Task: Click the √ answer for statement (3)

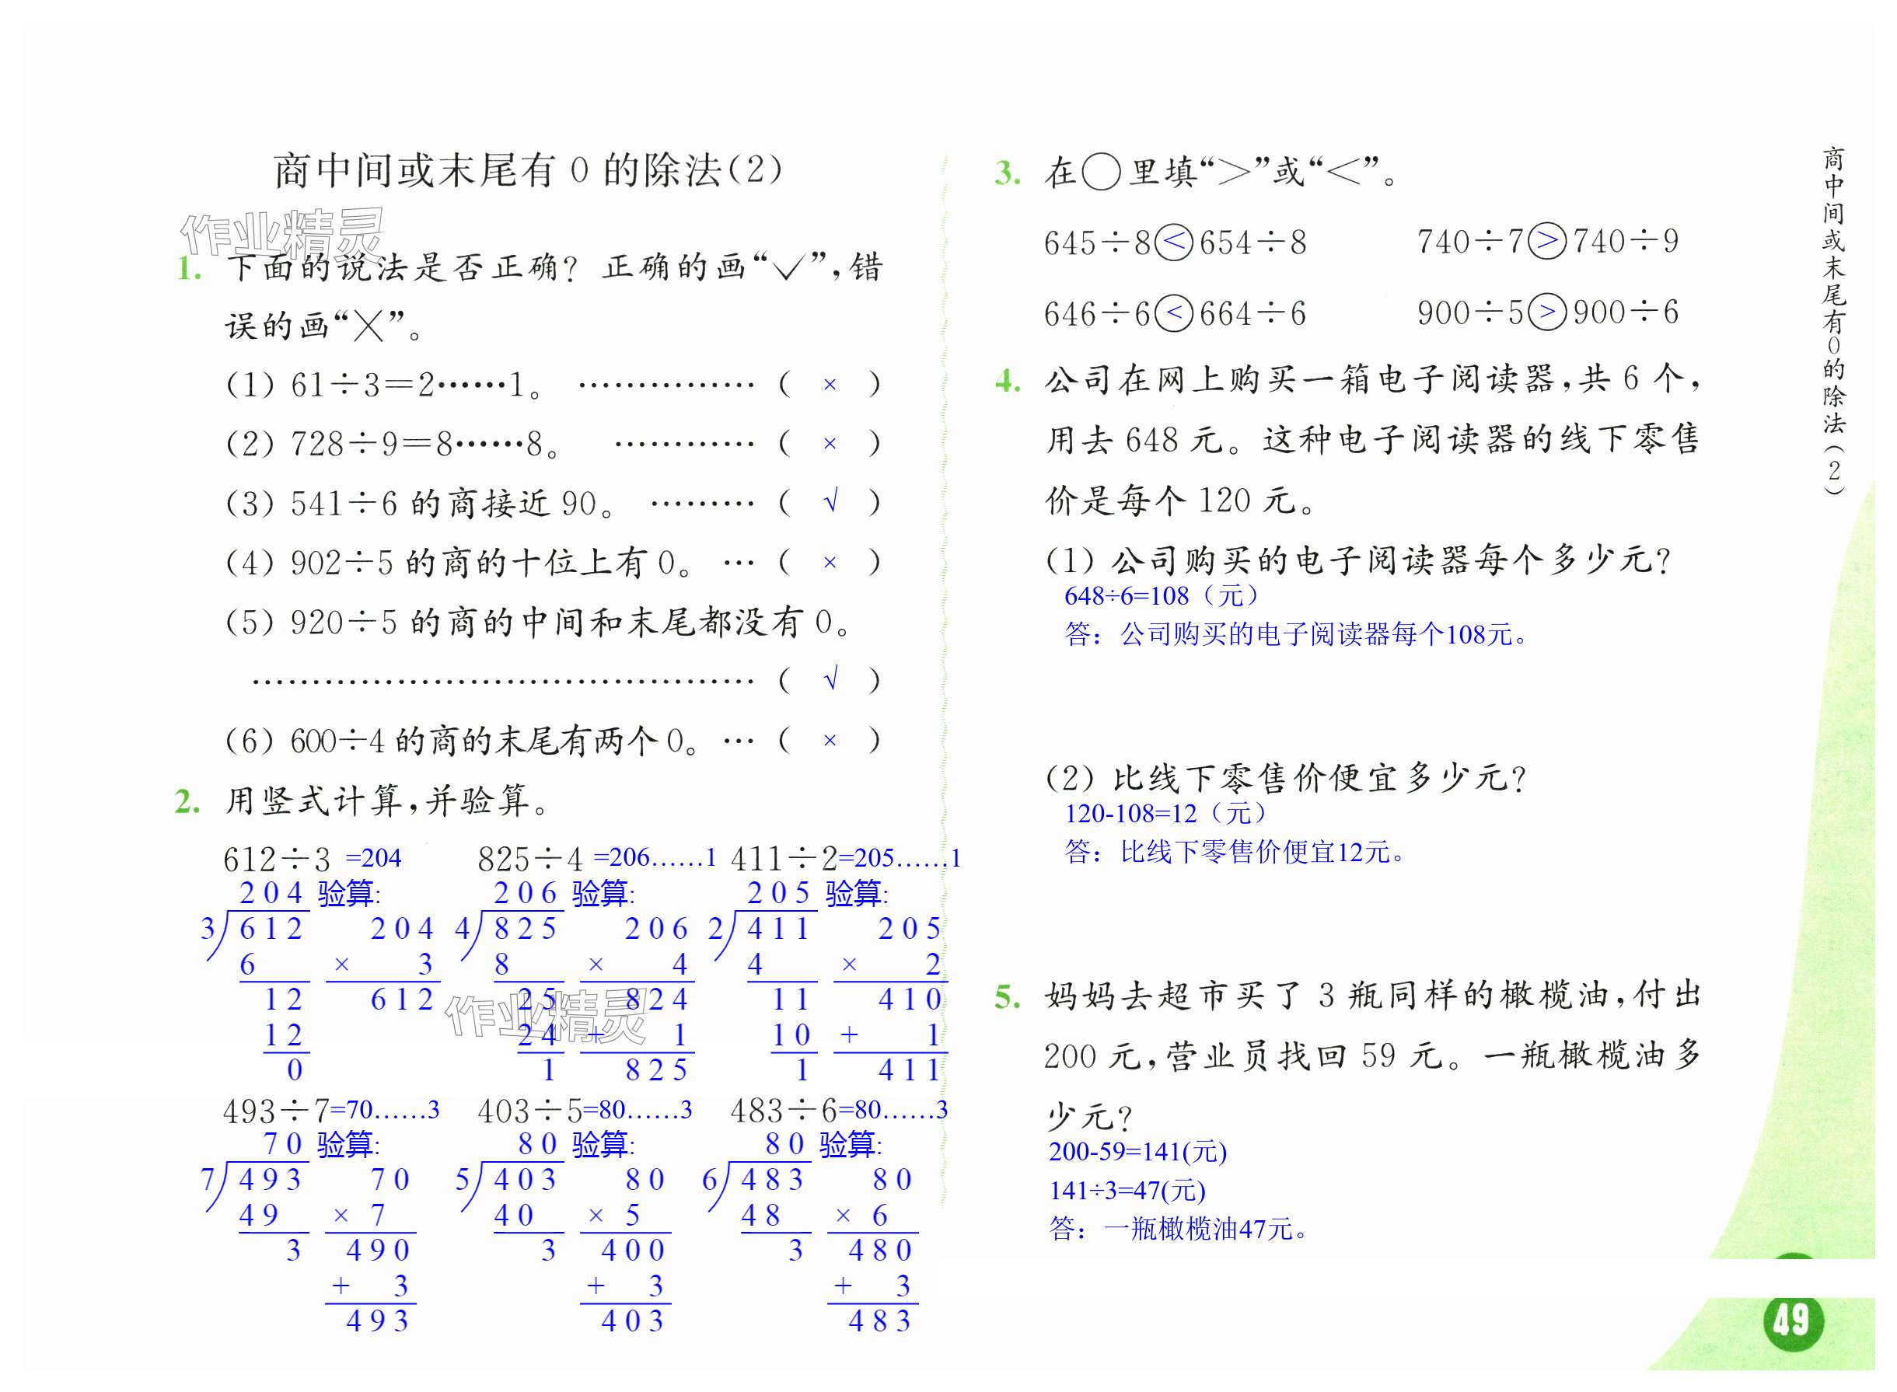Action: tap(830, 503)
